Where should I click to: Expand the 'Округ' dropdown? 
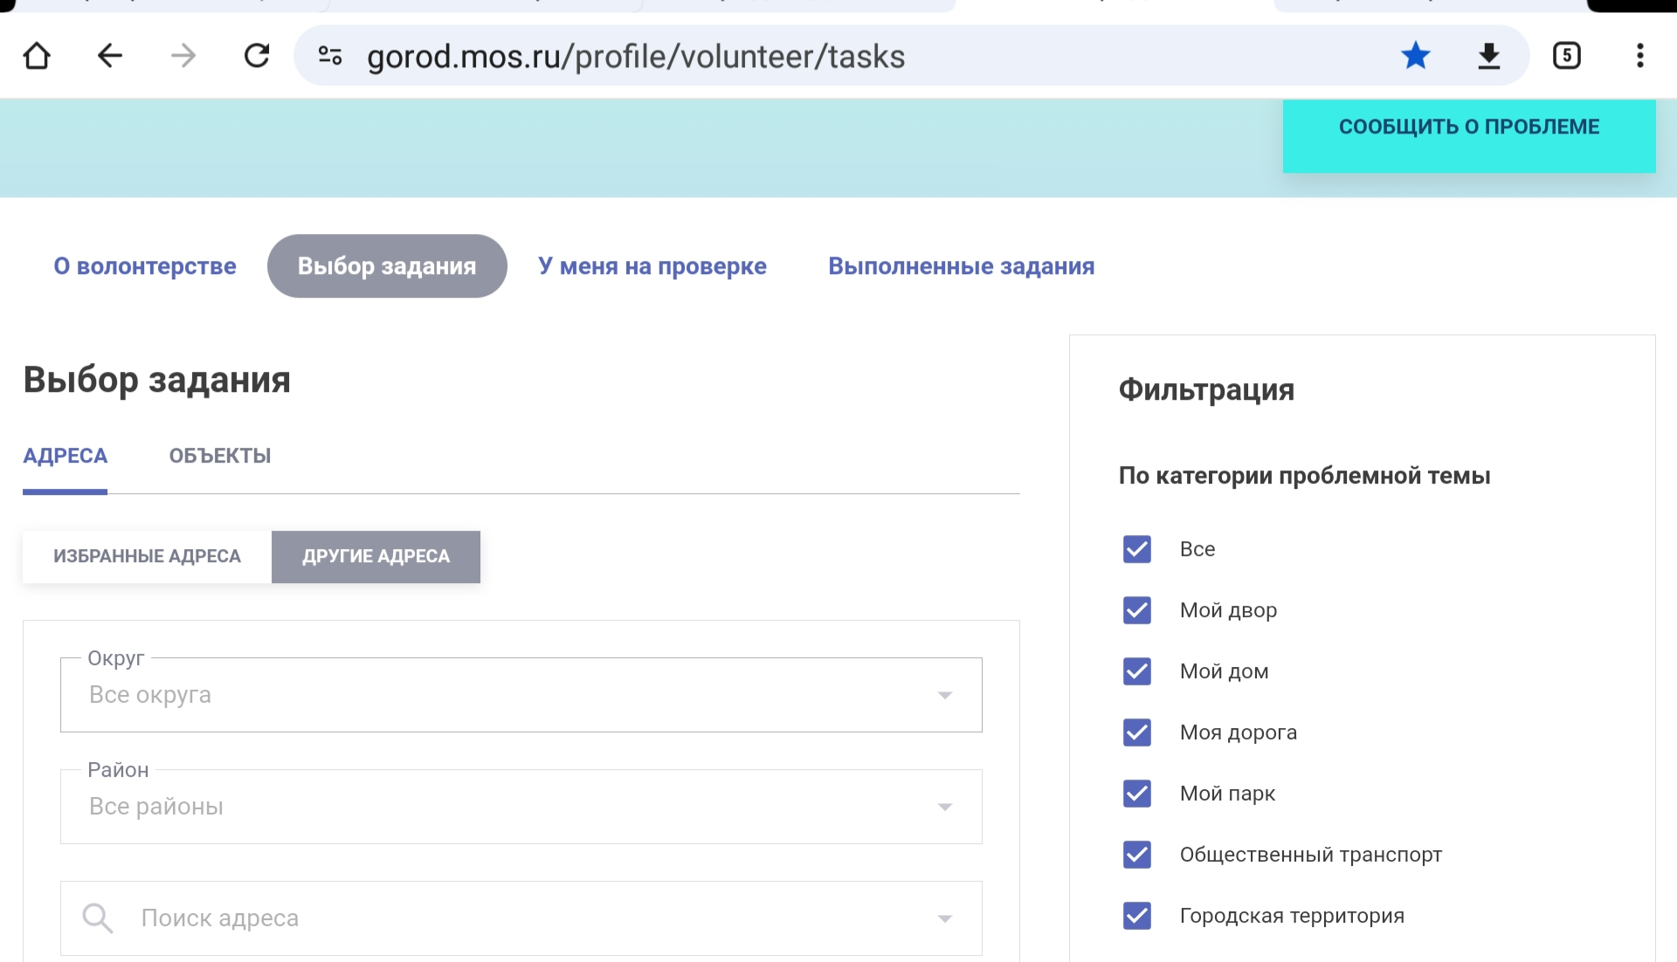[521, 695]
